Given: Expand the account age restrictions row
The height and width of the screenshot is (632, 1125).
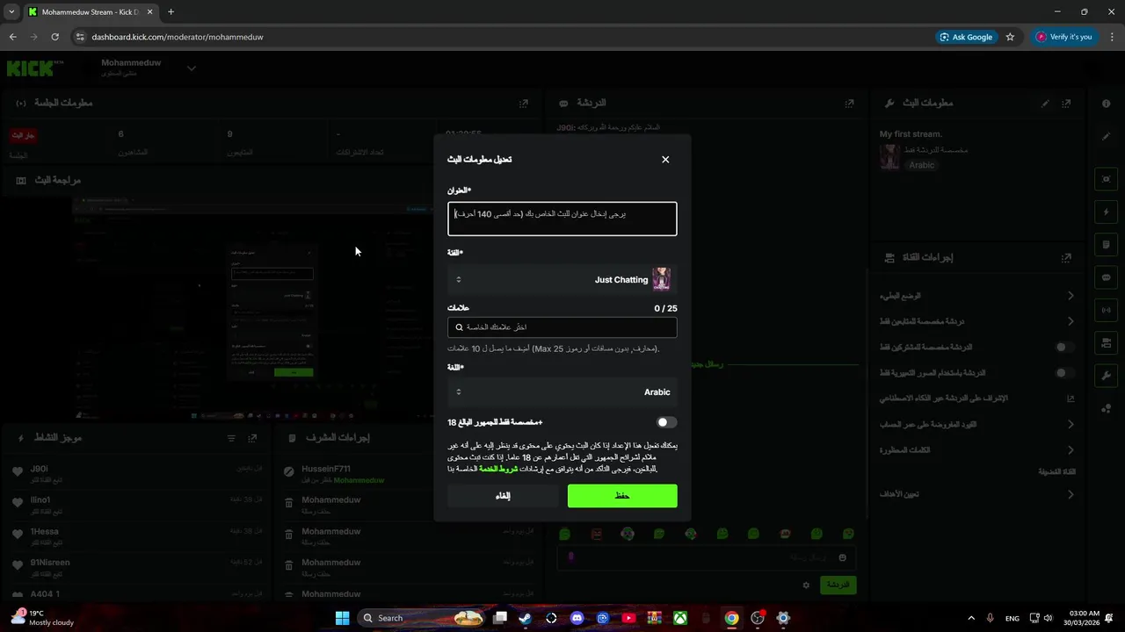Looking at the screenshot, I should [x=976, y=424].
